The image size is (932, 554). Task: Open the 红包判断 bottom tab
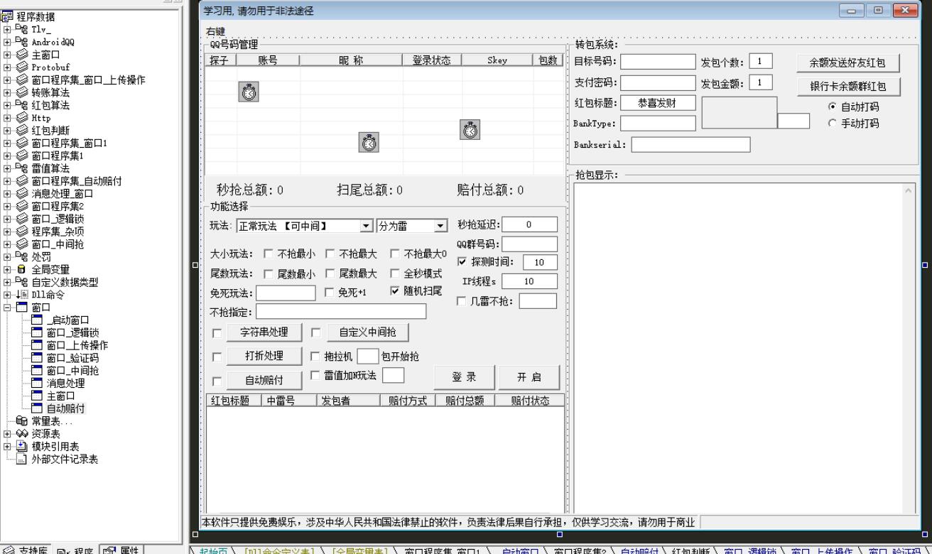[x=690, y=550]
